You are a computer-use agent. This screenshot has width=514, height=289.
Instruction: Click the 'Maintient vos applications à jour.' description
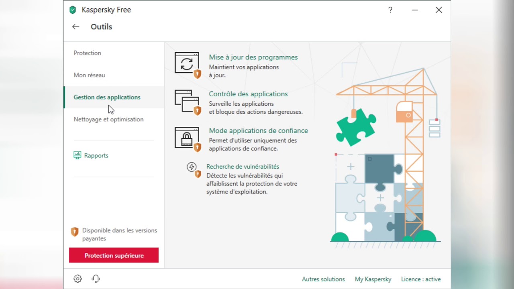click(244, 71)
